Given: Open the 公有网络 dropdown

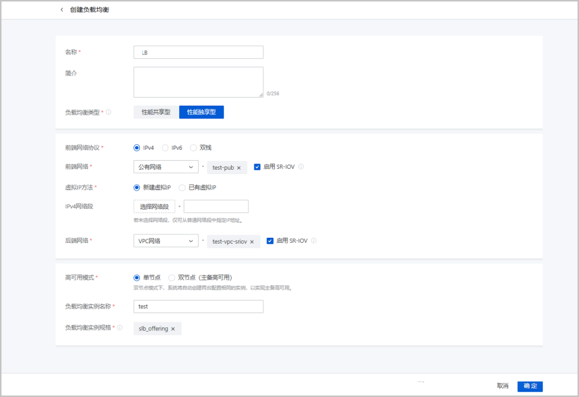Looking at the screenshot, I should point(166,167).
